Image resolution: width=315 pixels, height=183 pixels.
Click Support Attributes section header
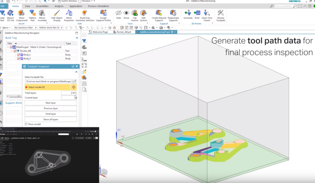tap(14, 103)
